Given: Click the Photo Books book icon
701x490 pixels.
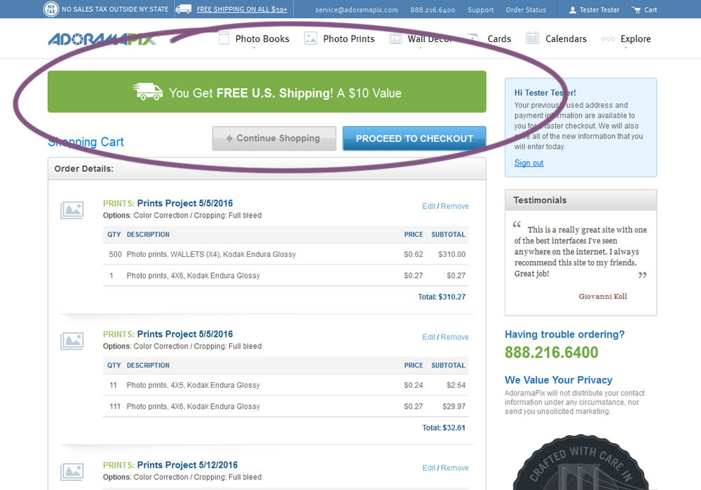Looking at the screenshot, I should 224,38.
